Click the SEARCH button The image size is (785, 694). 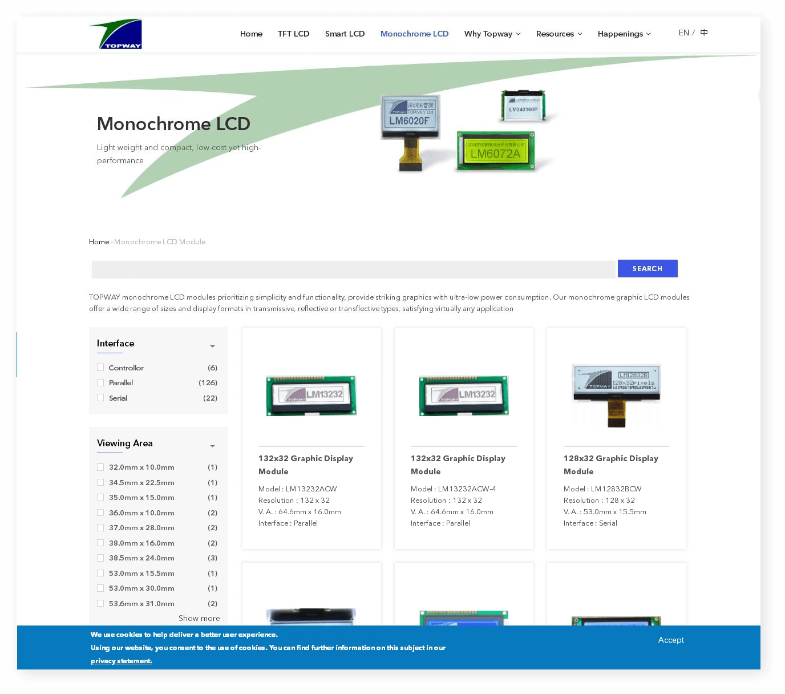click(x=648, y=269)
